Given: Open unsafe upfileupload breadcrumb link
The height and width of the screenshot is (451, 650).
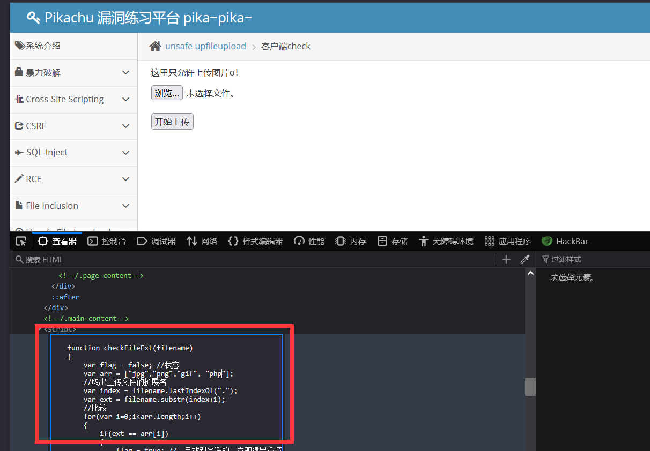Looking at the screenshot, I should tap(205, 46).
